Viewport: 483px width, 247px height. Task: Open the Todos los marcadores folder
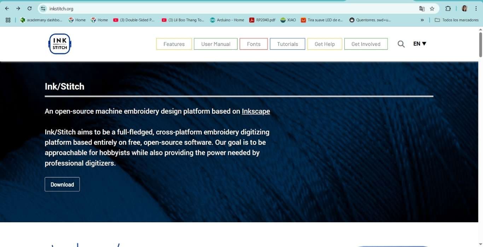coord(456,20)
